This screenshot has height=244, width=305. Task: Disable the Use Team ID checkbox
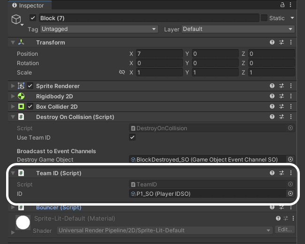click(132, 138)
